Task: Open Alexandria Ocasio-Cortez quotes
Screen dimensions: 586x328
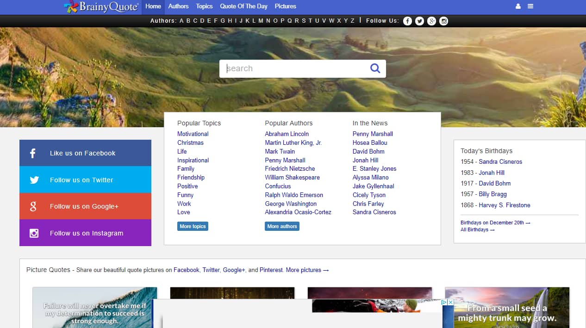Action: tap(298, 212)
